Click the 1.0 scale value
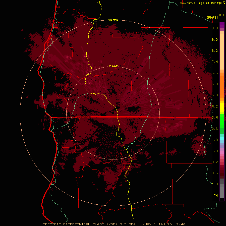The width and height of the screenshot is (226, 226). point(215,151)
